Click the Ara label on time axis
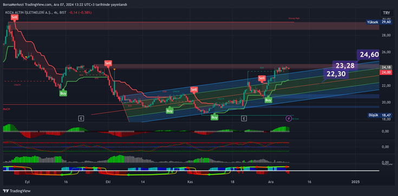Image resolution: width=398 pixels, height=196 pixels. (x=270, y=182)
